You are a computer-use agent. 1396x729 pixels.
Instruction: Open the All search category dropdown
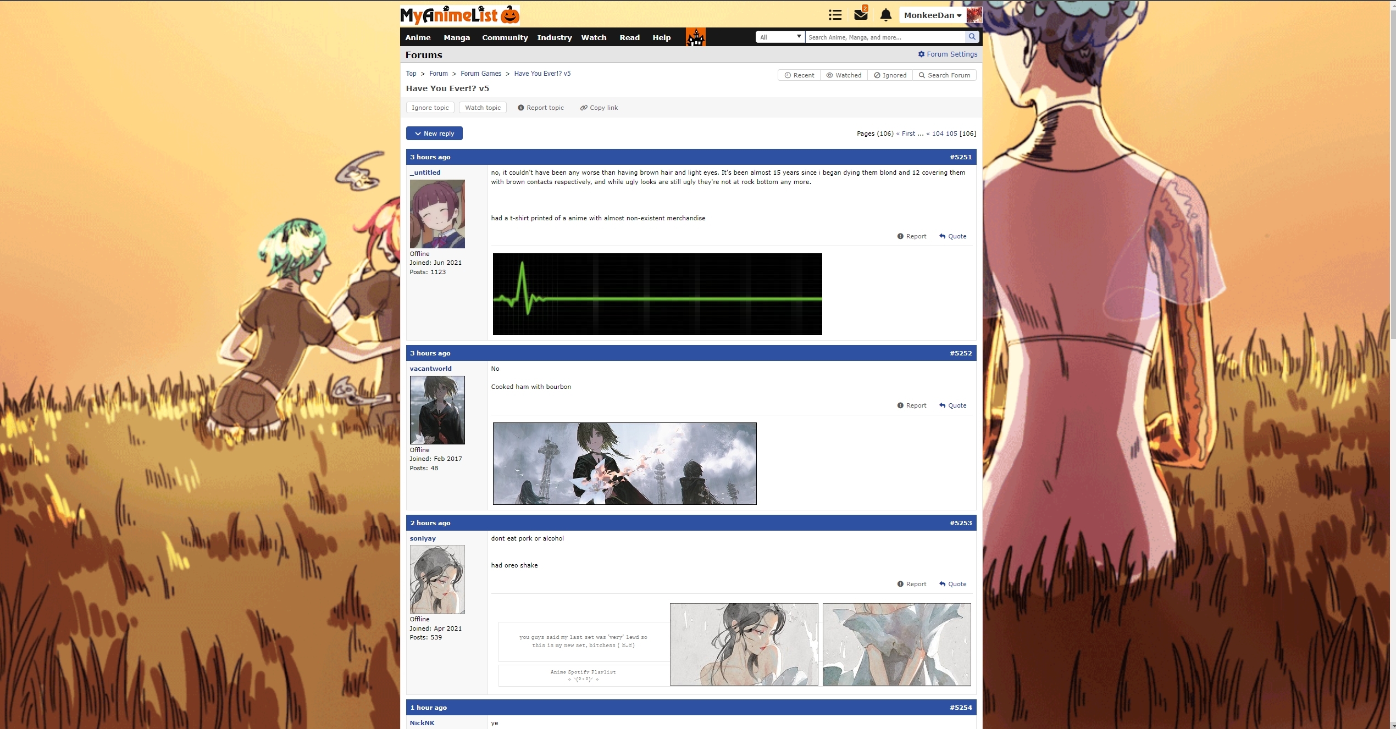780,37
